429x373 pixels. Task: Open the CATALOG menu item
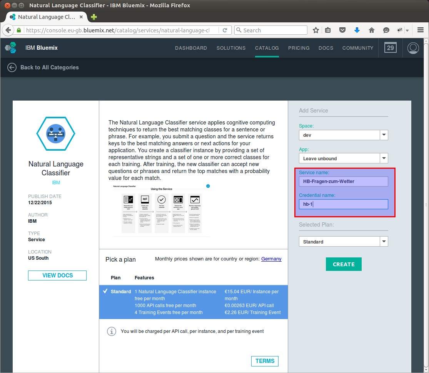pos(267,48)
